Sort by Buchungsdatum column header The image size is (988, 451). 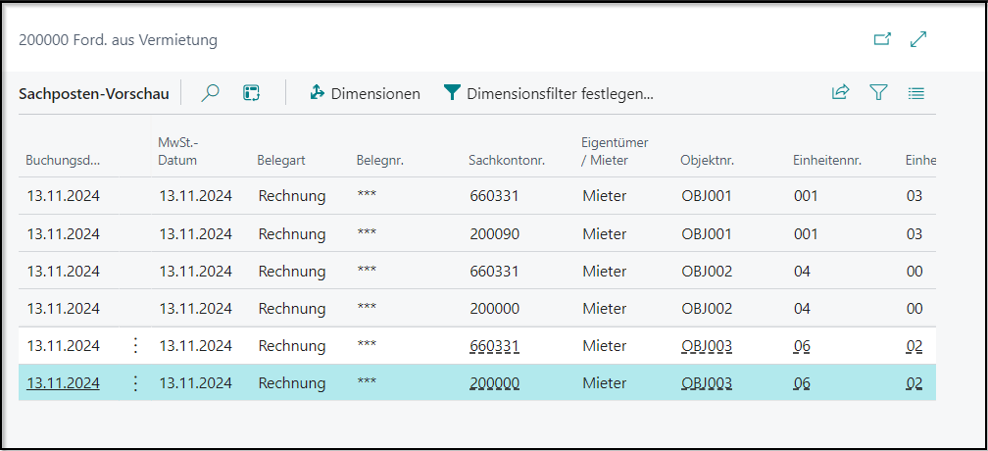click(63, 160)
